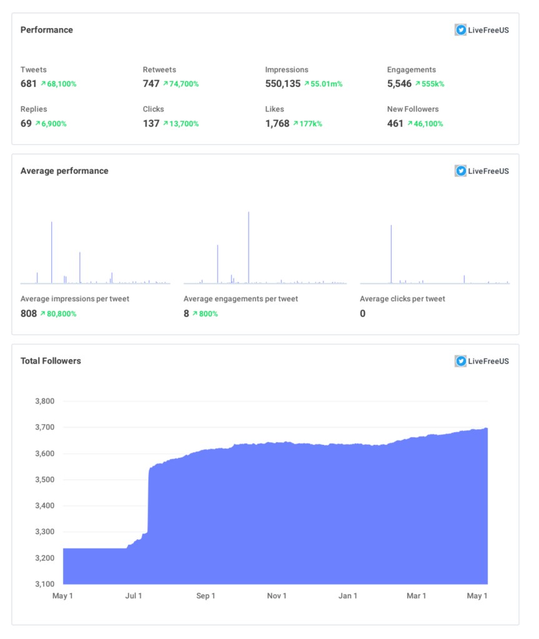Click the Likes count 1,768
The width and height of the screenshot is (539, 639).
point(277,124)
